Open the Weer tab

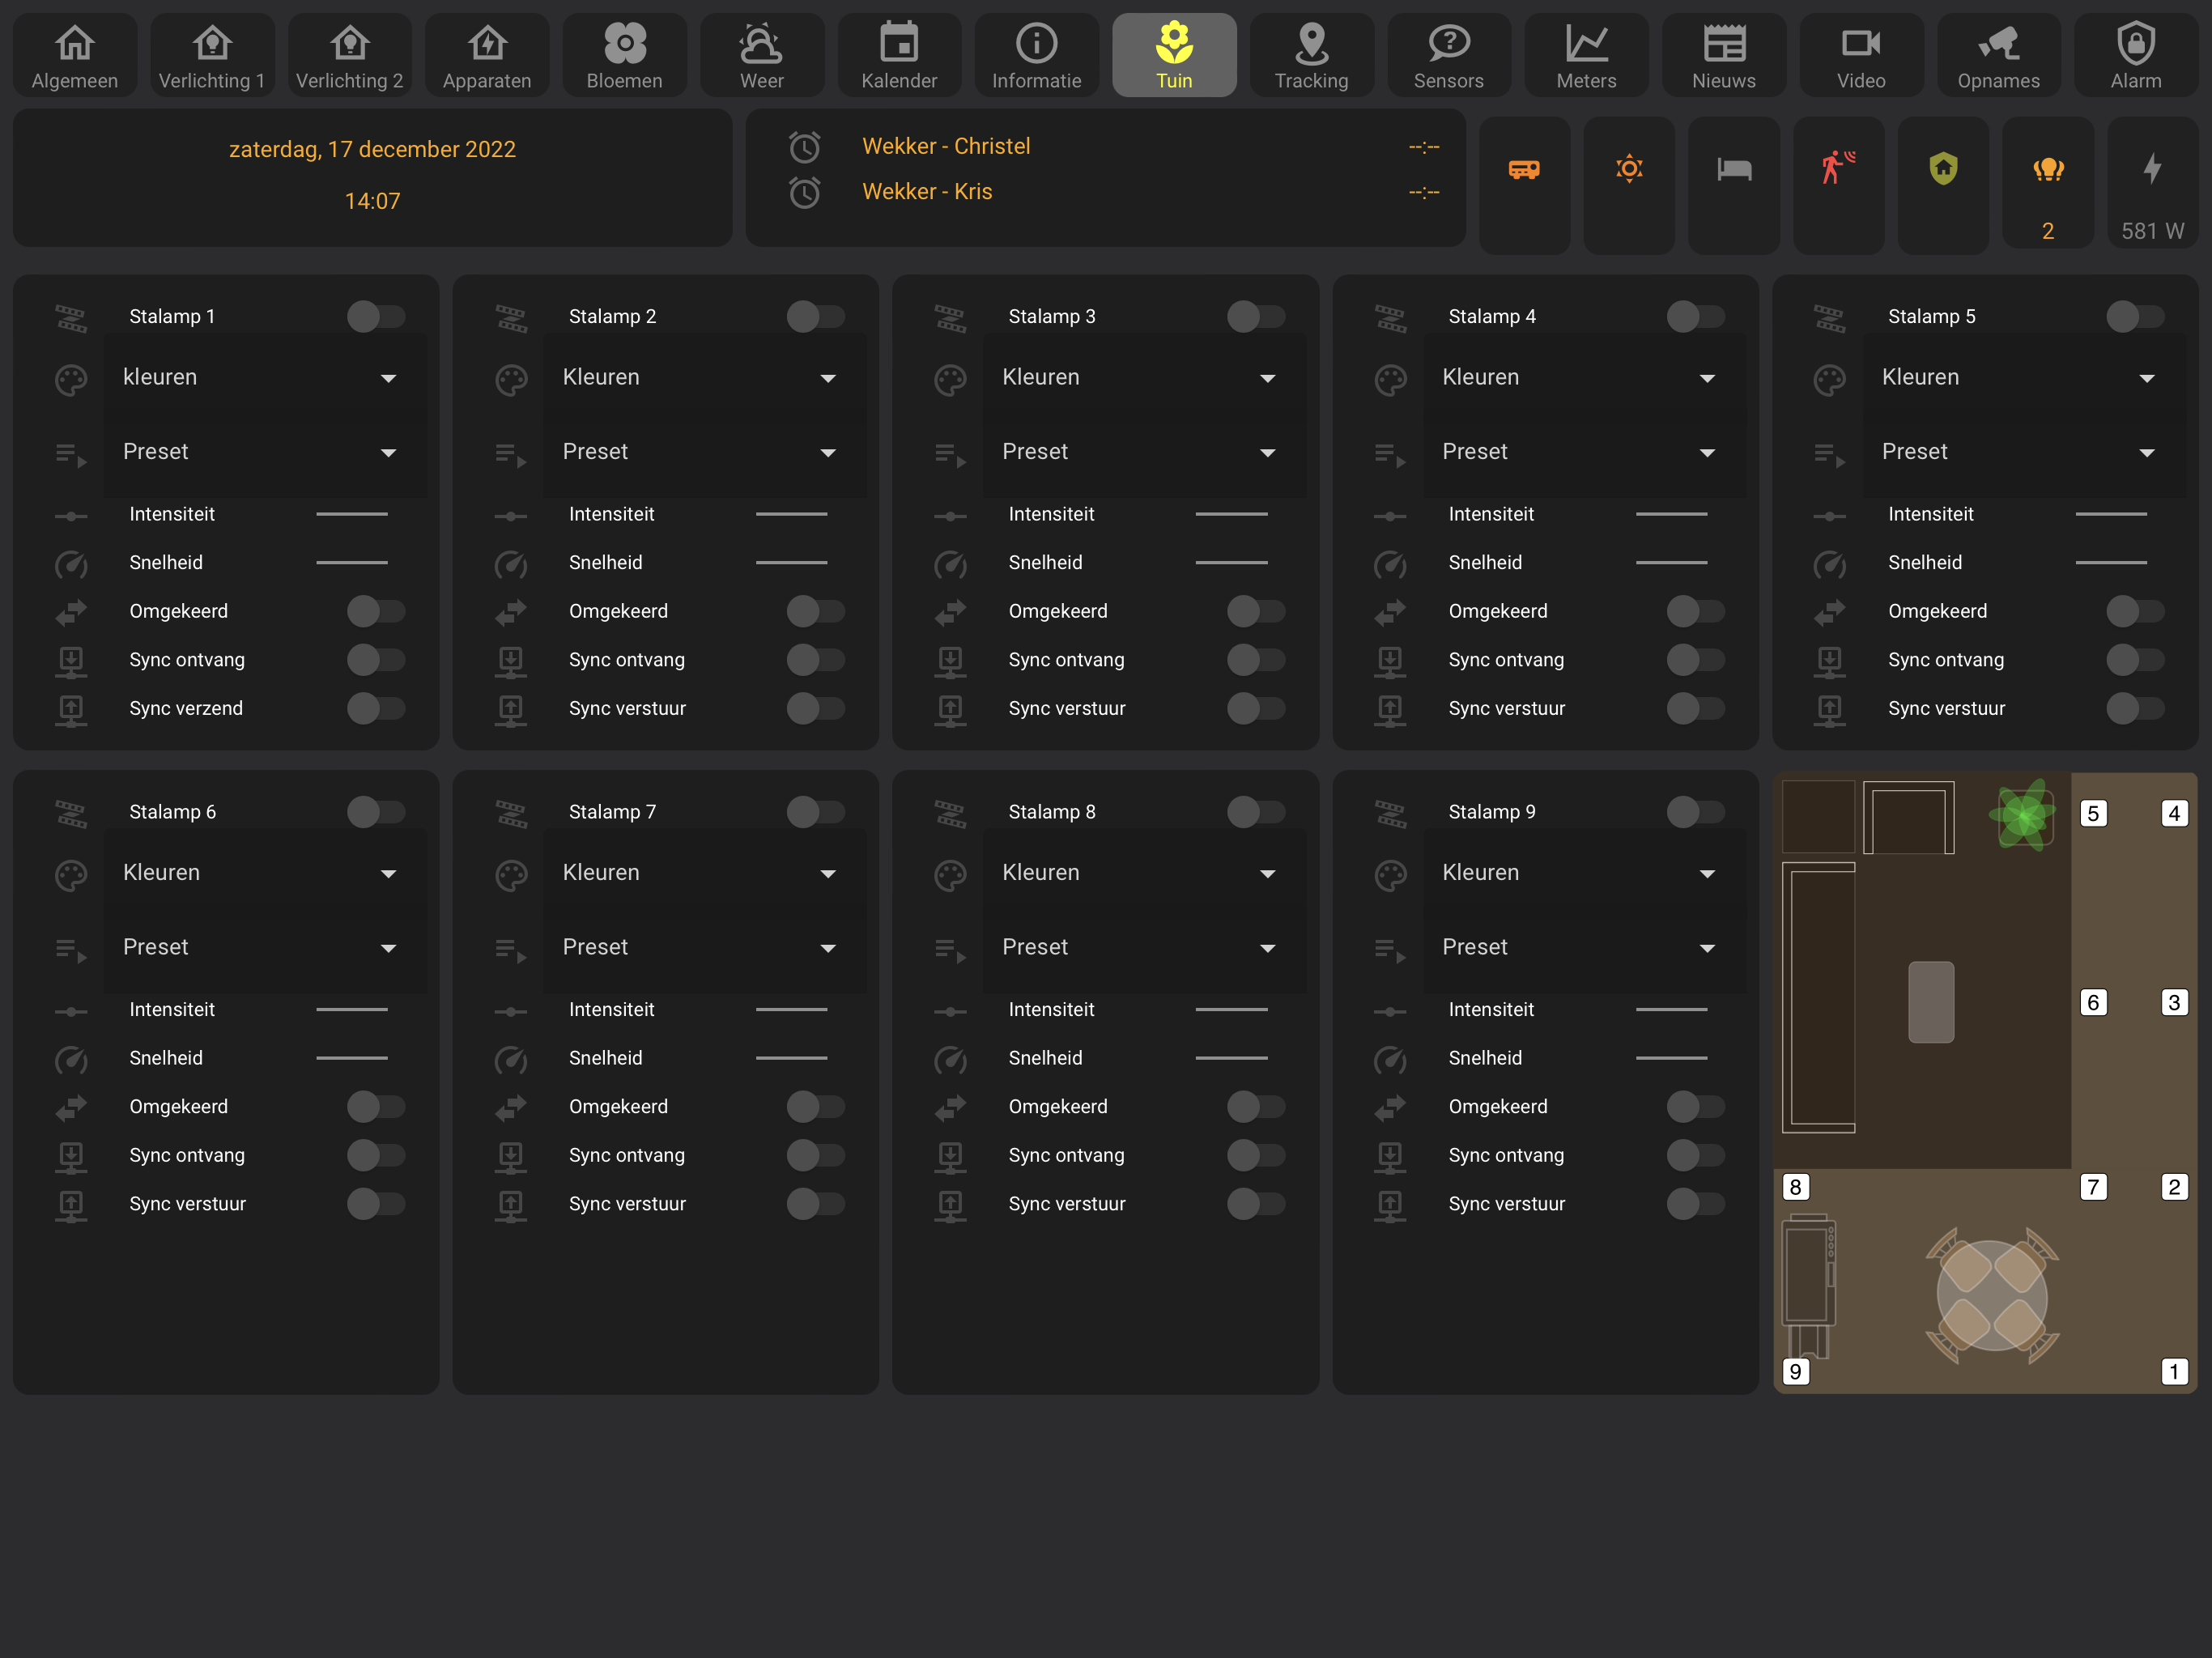(x=762, y=56)
